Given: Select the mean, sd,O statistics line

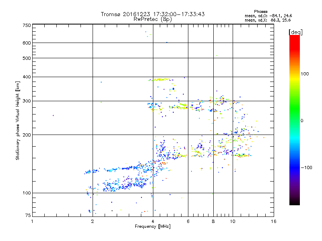Looking at the screenshot, I should [268, 16].
